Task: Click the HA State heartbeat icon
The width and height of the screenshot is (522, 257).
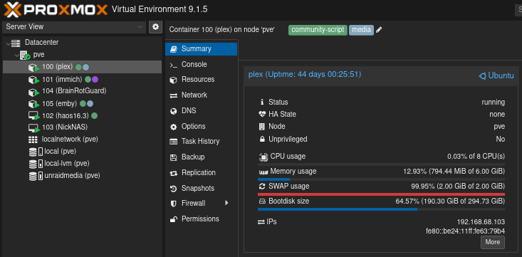Action: coord(262,114)
